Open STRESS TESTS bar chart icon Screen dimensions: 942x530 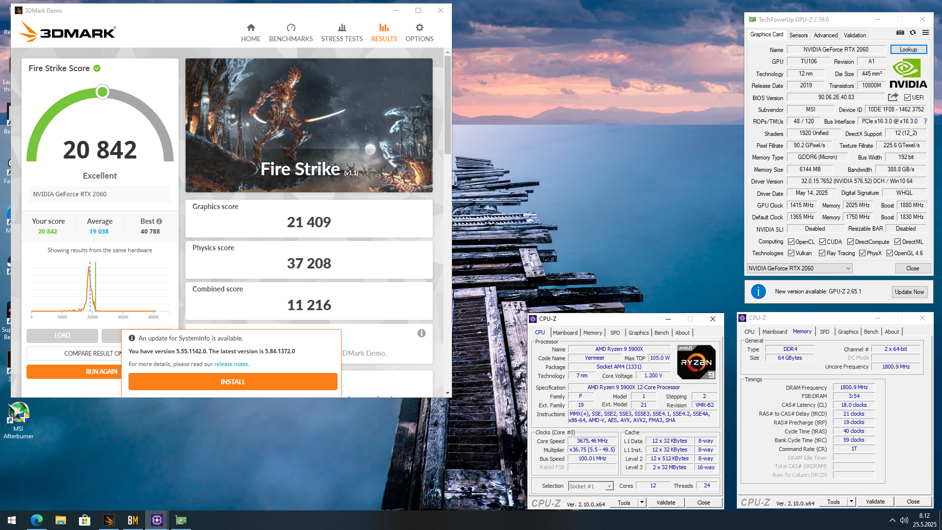coord(342,27)
